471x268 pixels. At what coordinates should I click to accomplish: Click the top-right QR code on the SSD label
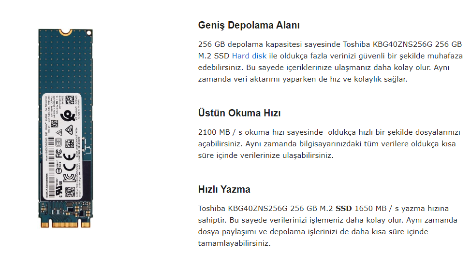tap(70, 99)
